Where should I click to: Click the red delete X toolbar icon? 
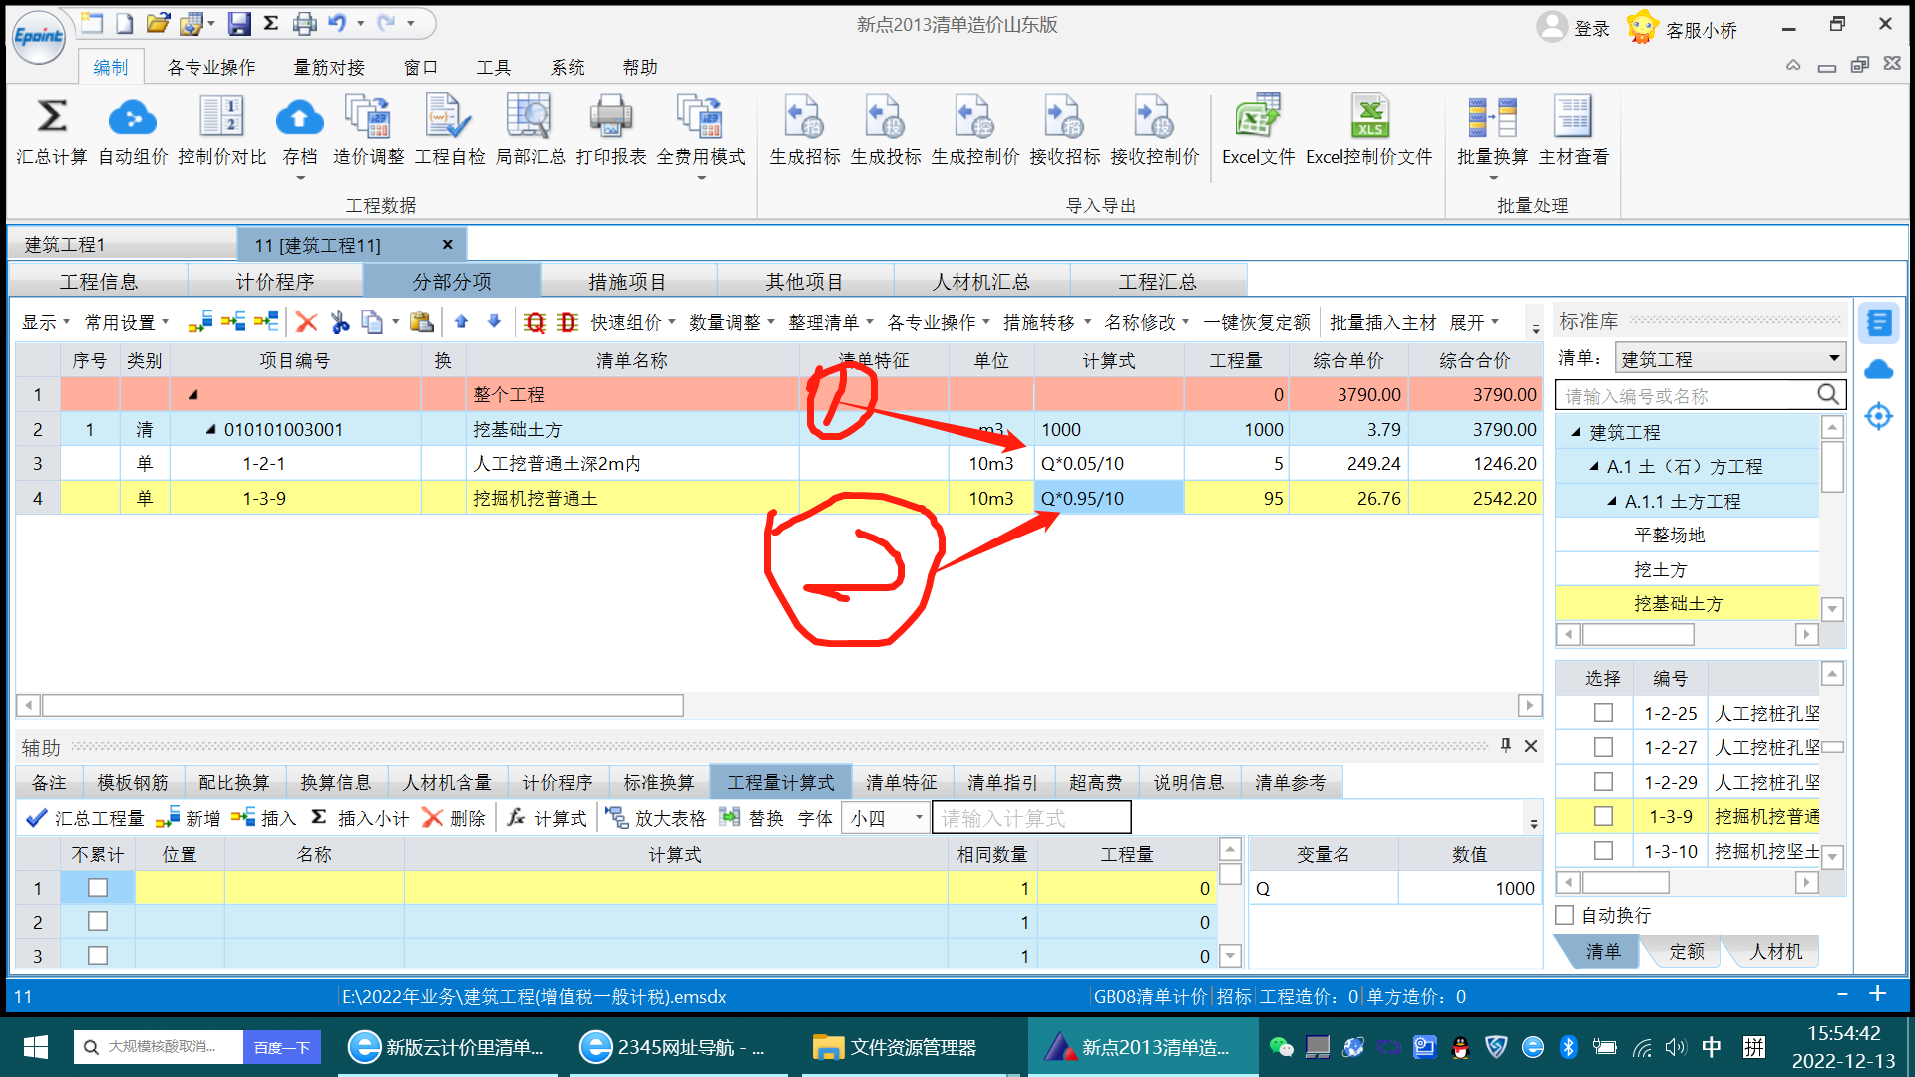point(306,322)
